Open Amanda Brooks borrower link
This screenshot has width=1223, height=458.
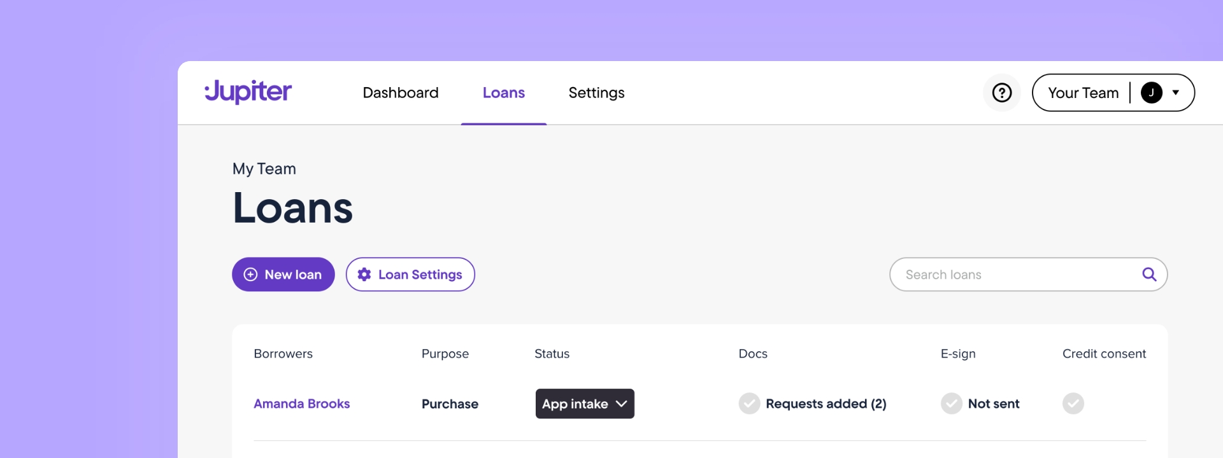click(302, 404)
